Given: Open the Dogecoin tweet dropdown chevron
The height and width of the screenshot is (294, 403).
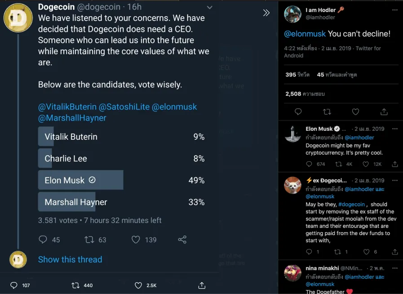Looking at the screenshot, I should pos(210,8).
